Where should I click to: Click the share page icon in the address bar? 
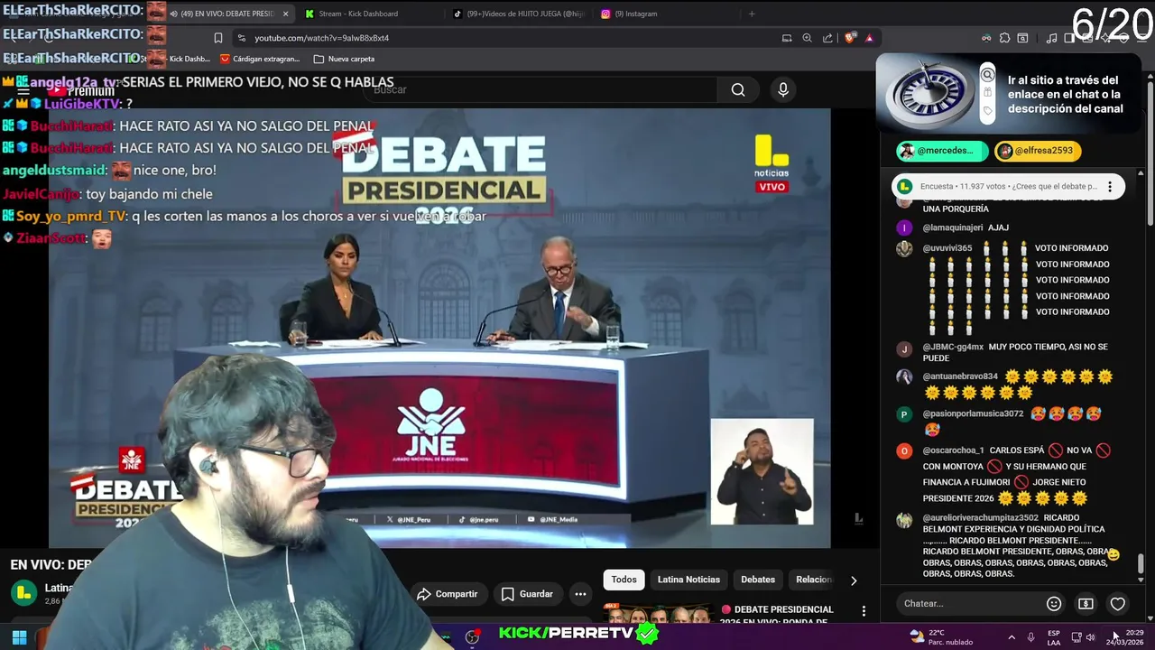pyautogui.click(x=827, y=38)
